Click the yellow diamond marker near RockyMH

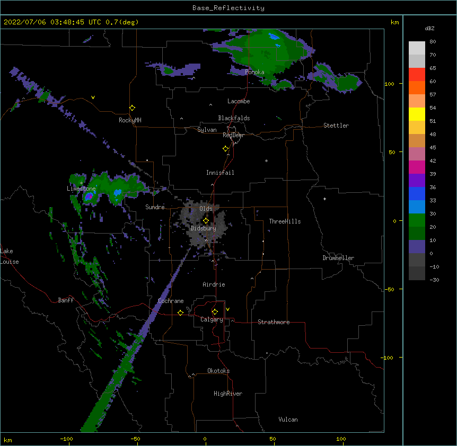[x=132, y=108]
